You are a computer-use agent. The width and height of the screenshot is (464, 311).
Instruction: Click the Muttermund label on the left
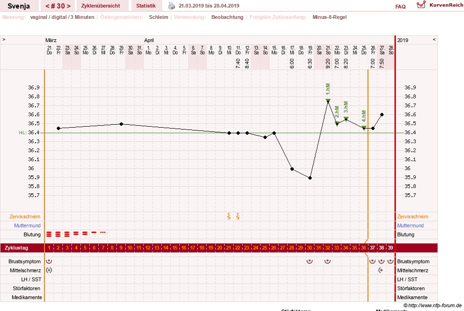coord(27,225)
